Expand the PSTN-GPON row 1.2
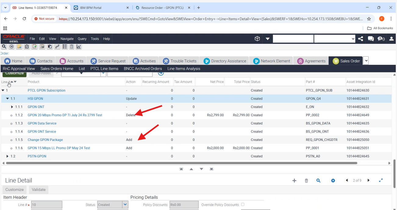 point(8,156)
